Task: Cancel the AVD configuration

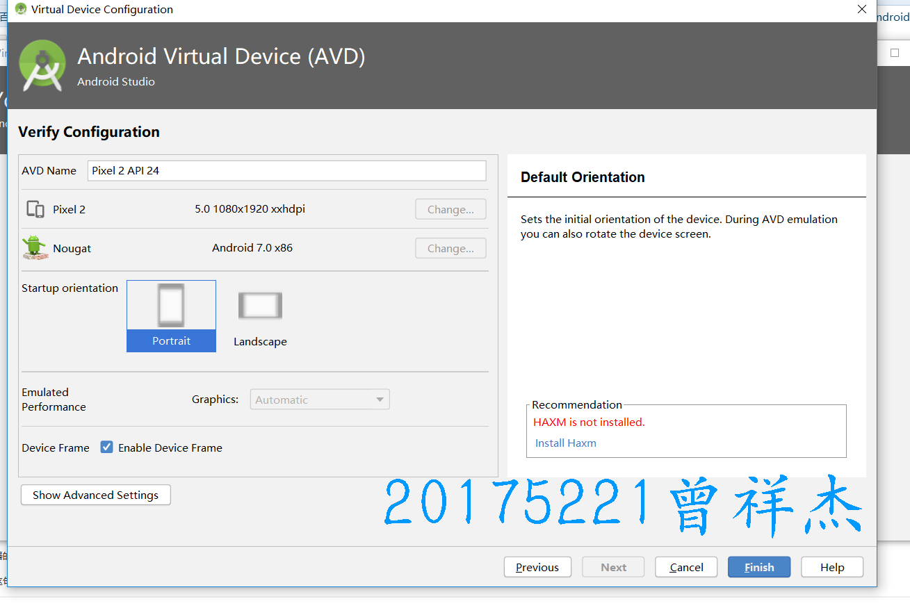Action: [x=686, y=567]
